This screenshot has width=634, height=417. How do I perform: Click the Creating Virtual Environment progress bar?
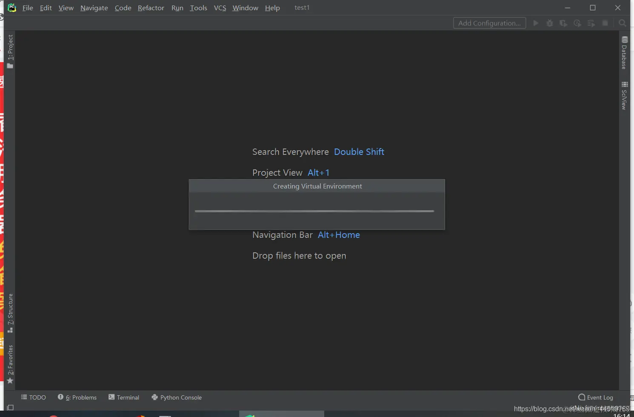[314, 211]
